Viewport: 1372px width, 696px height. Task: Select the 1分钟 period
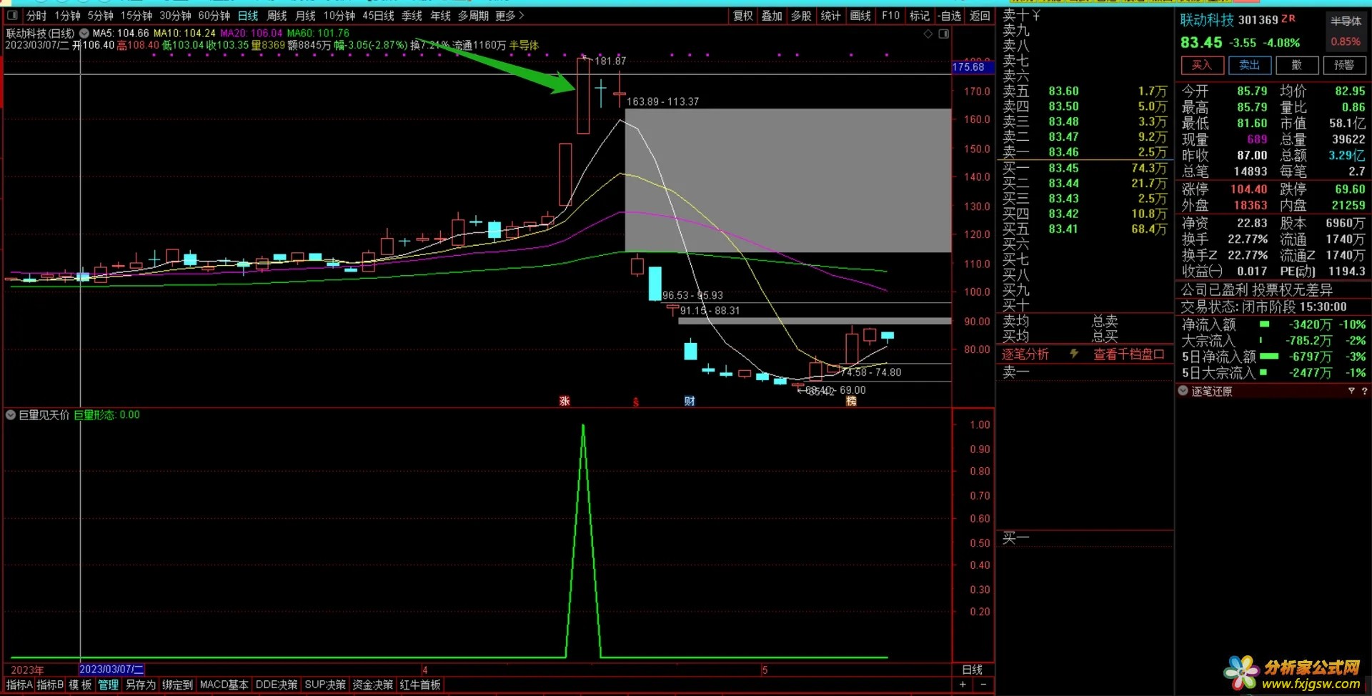coord(67,16)
